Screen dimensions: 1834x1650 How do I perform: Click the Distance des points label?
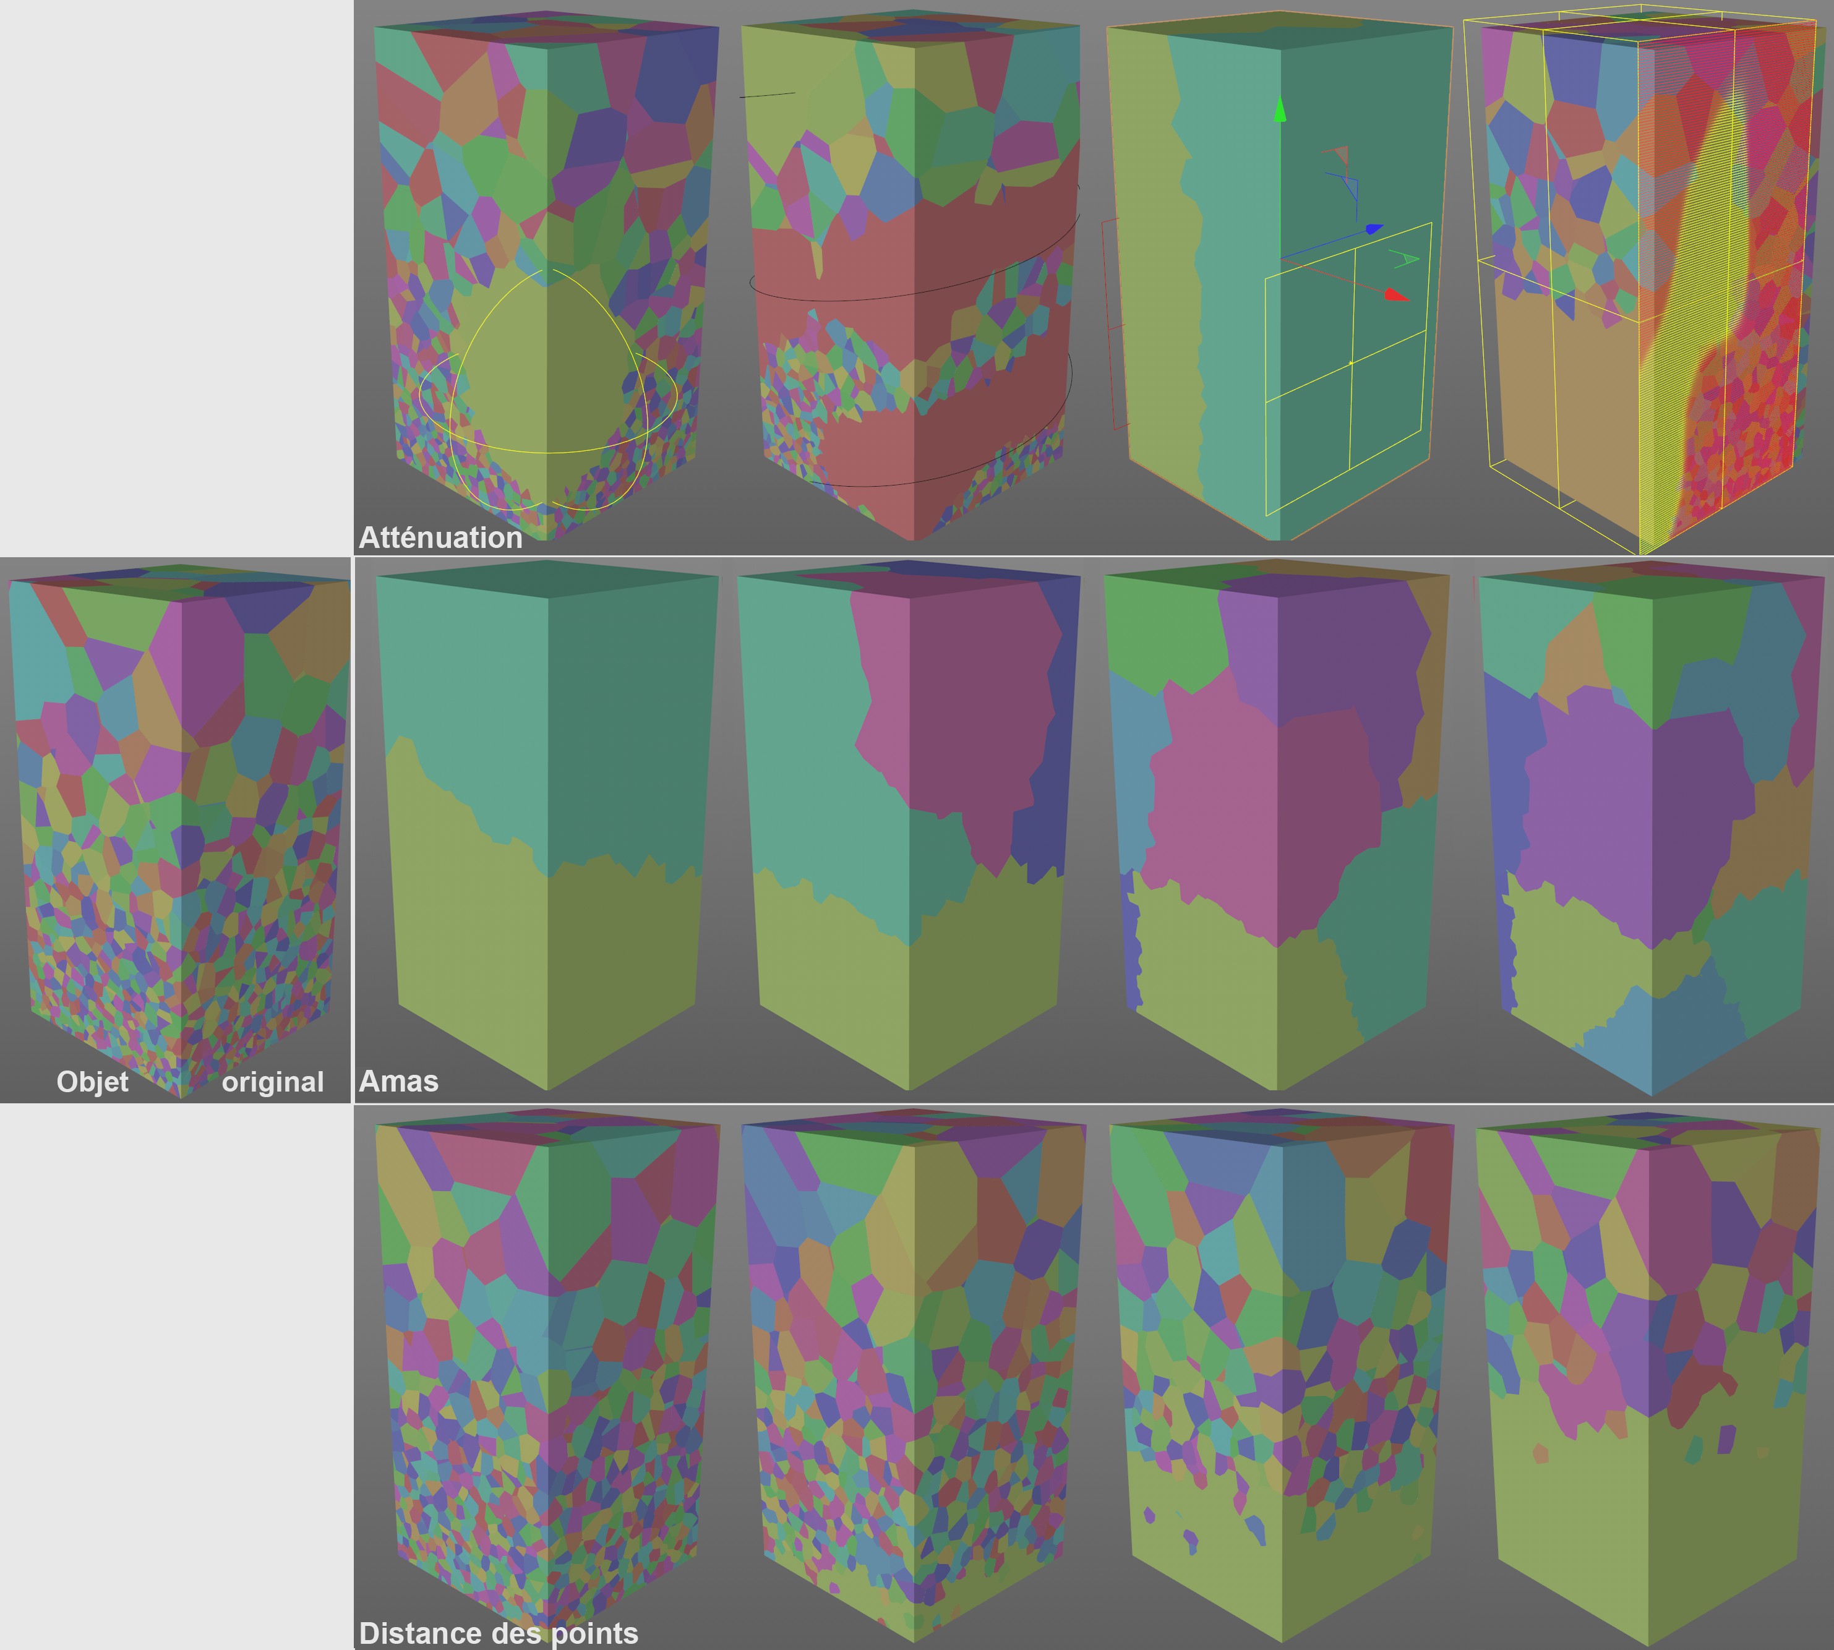point(499,1633)
